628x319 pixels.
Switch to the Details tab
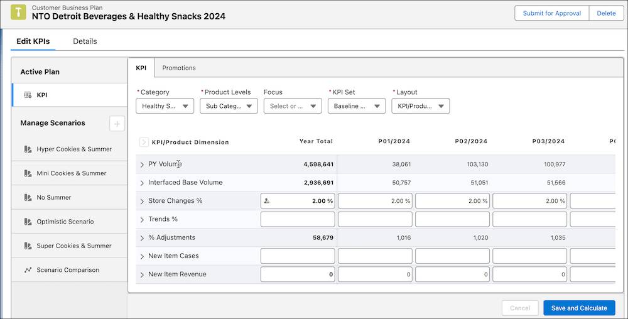[x=85, y=41]
